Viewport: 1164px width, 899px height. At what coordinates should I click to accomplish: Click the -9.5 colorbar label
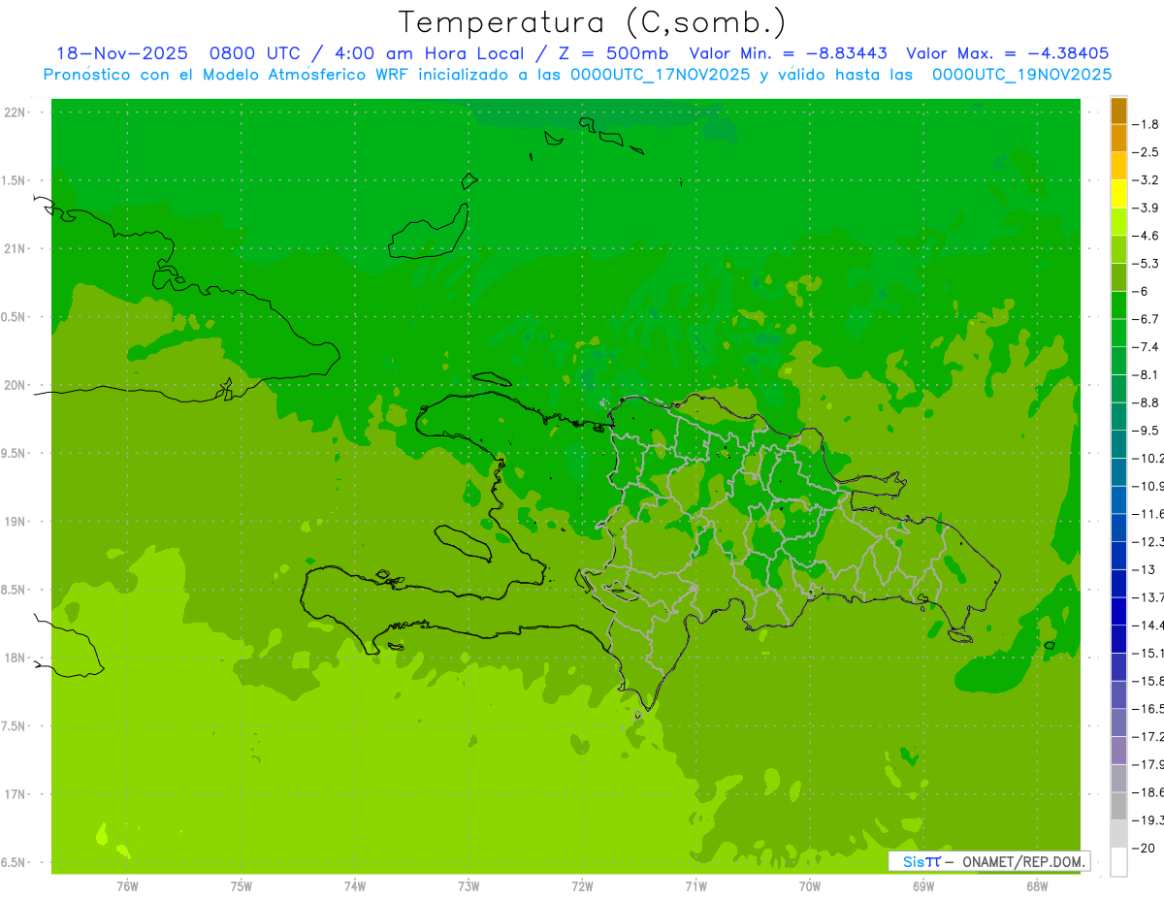(x=1146, y=431)
